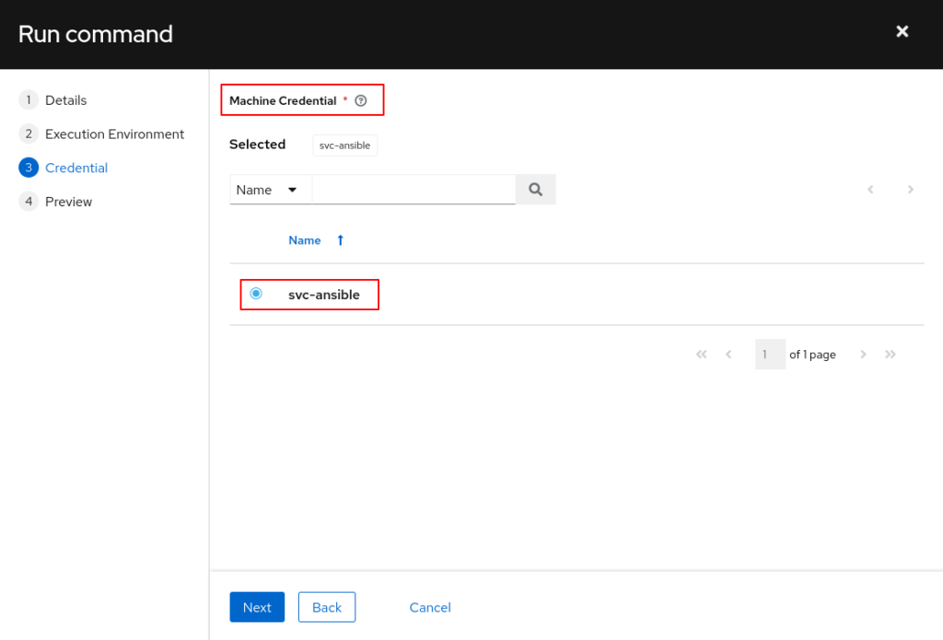Go to the last page using bottom pagination
The image size is (943, 640).
[891, 355]
